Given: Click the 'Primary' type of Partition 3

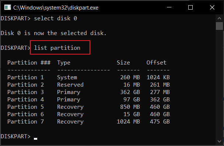Looking at the screenshot, I should pyautogui.click(x=69, y=93).
